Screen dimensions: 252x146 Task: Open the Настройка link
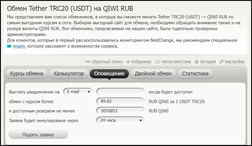(234, 62)
